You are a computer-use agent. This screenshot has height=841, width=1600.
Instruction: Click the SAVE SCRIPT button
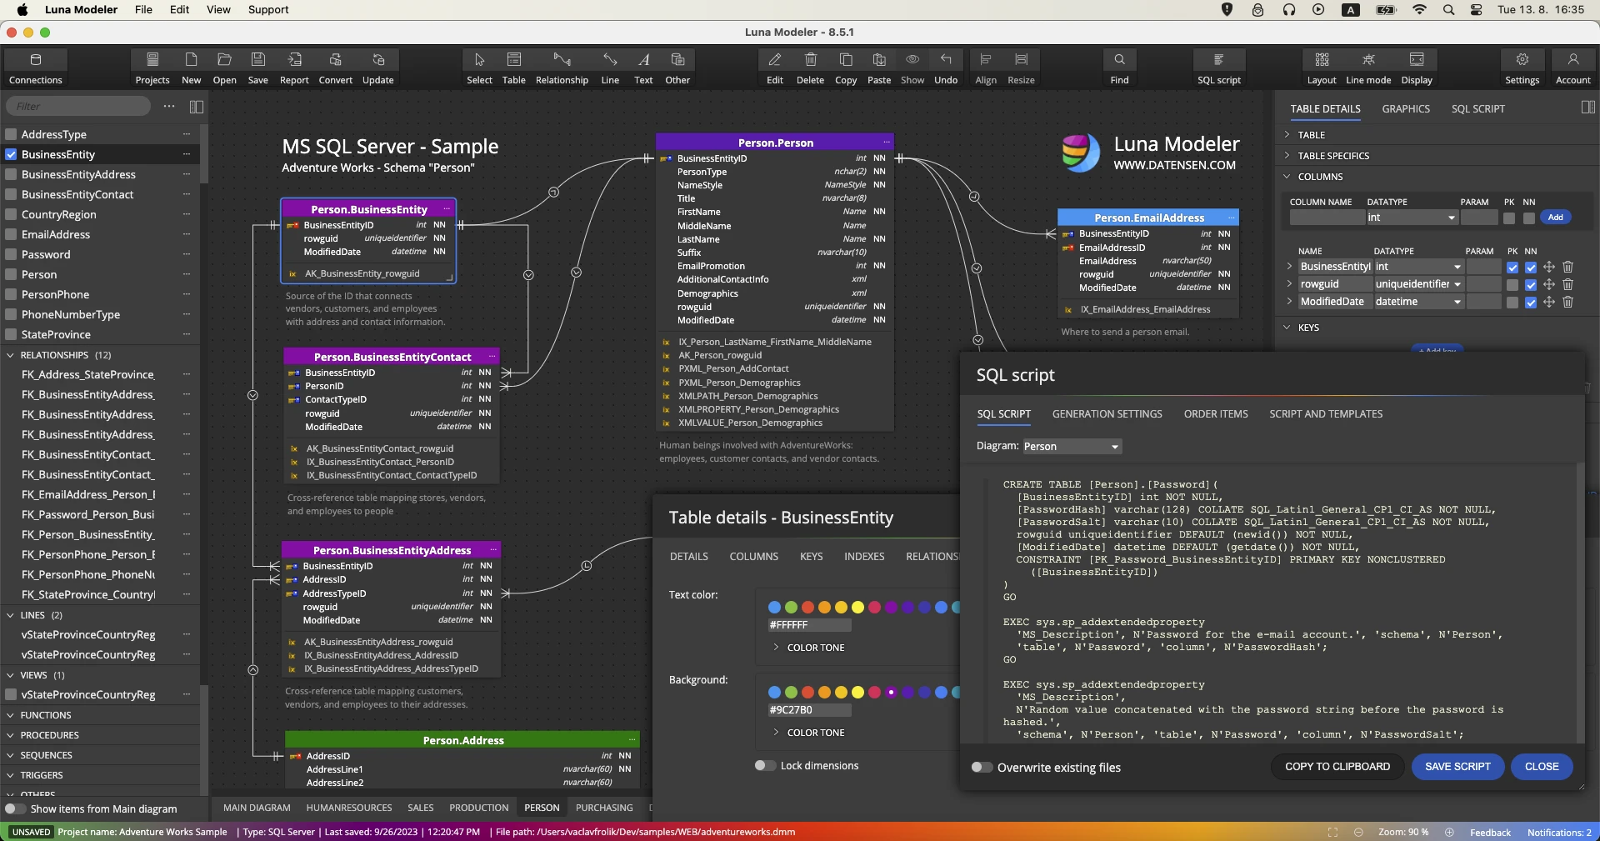click(1457, 767)
